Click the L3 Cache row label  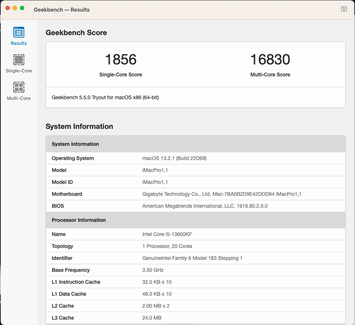[x=63, y=318]
